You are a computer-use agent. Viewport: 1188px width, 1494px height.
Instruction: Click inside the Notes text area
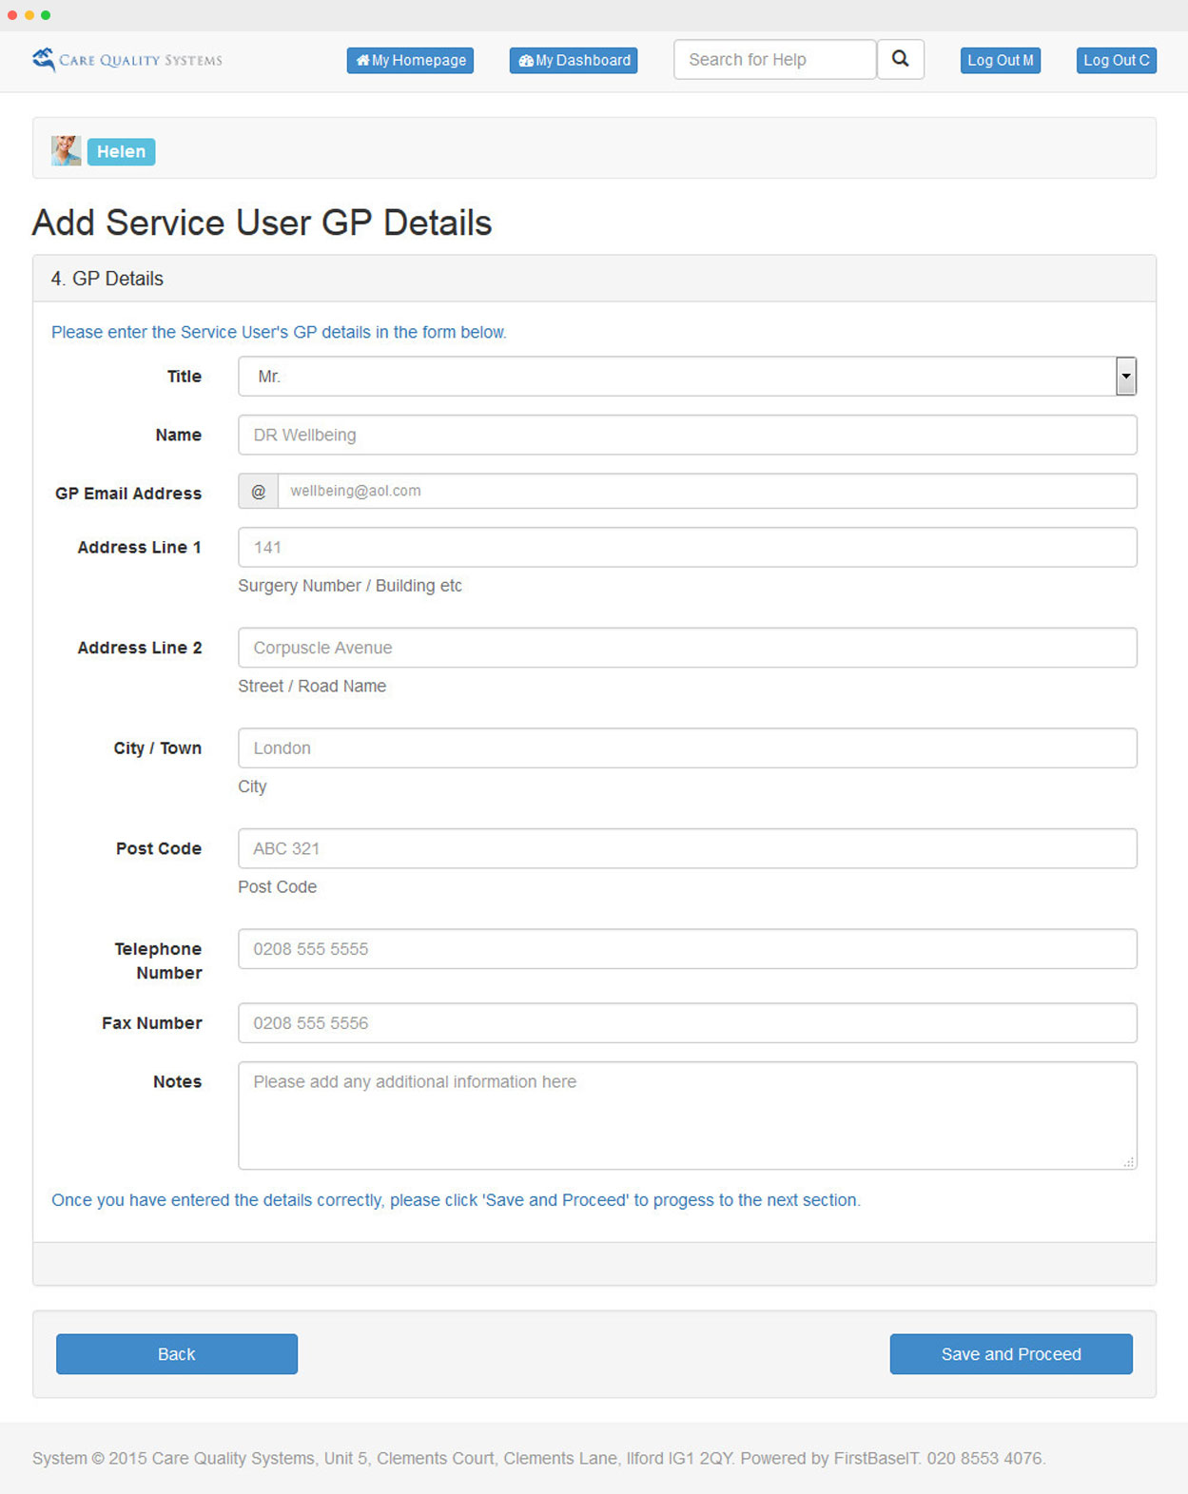[x=687, y=1116]
